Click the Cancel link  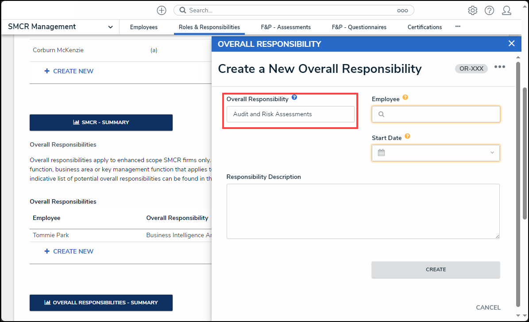pyautogui.click(x=488, y=307)
